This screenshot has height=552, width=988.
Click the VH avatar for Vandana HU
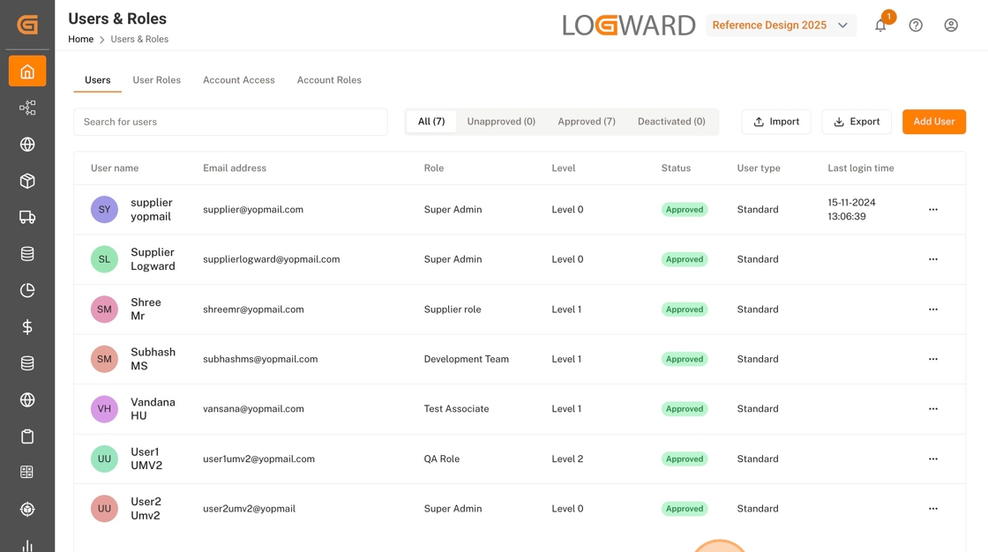coord(105,409)
